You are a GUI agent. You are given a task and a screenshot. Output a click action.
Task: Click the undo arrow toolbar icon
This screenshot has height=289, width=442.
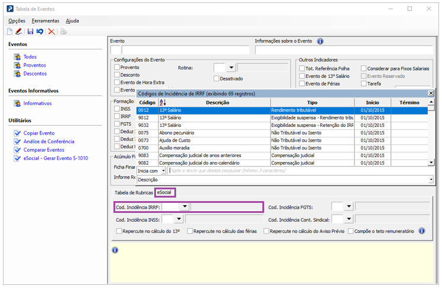click(x=40, y=31)
